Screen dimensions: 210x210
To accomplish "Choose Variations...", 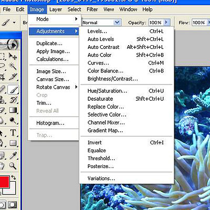I will (x=127, y=178).
